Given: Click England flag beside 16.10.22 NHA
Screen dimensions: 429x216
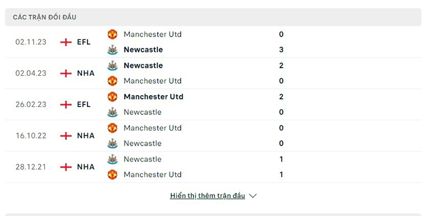Looking at the screenshot, I should point(66,135).
